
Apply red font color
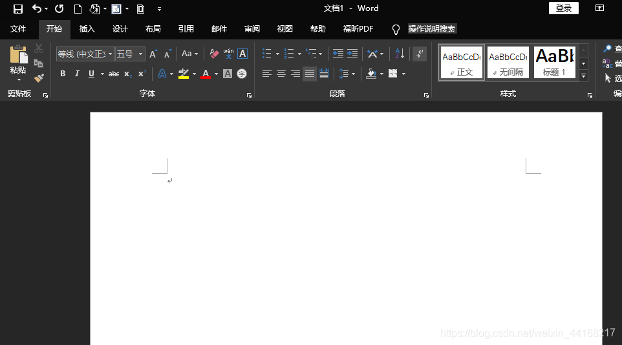point(206,74)
